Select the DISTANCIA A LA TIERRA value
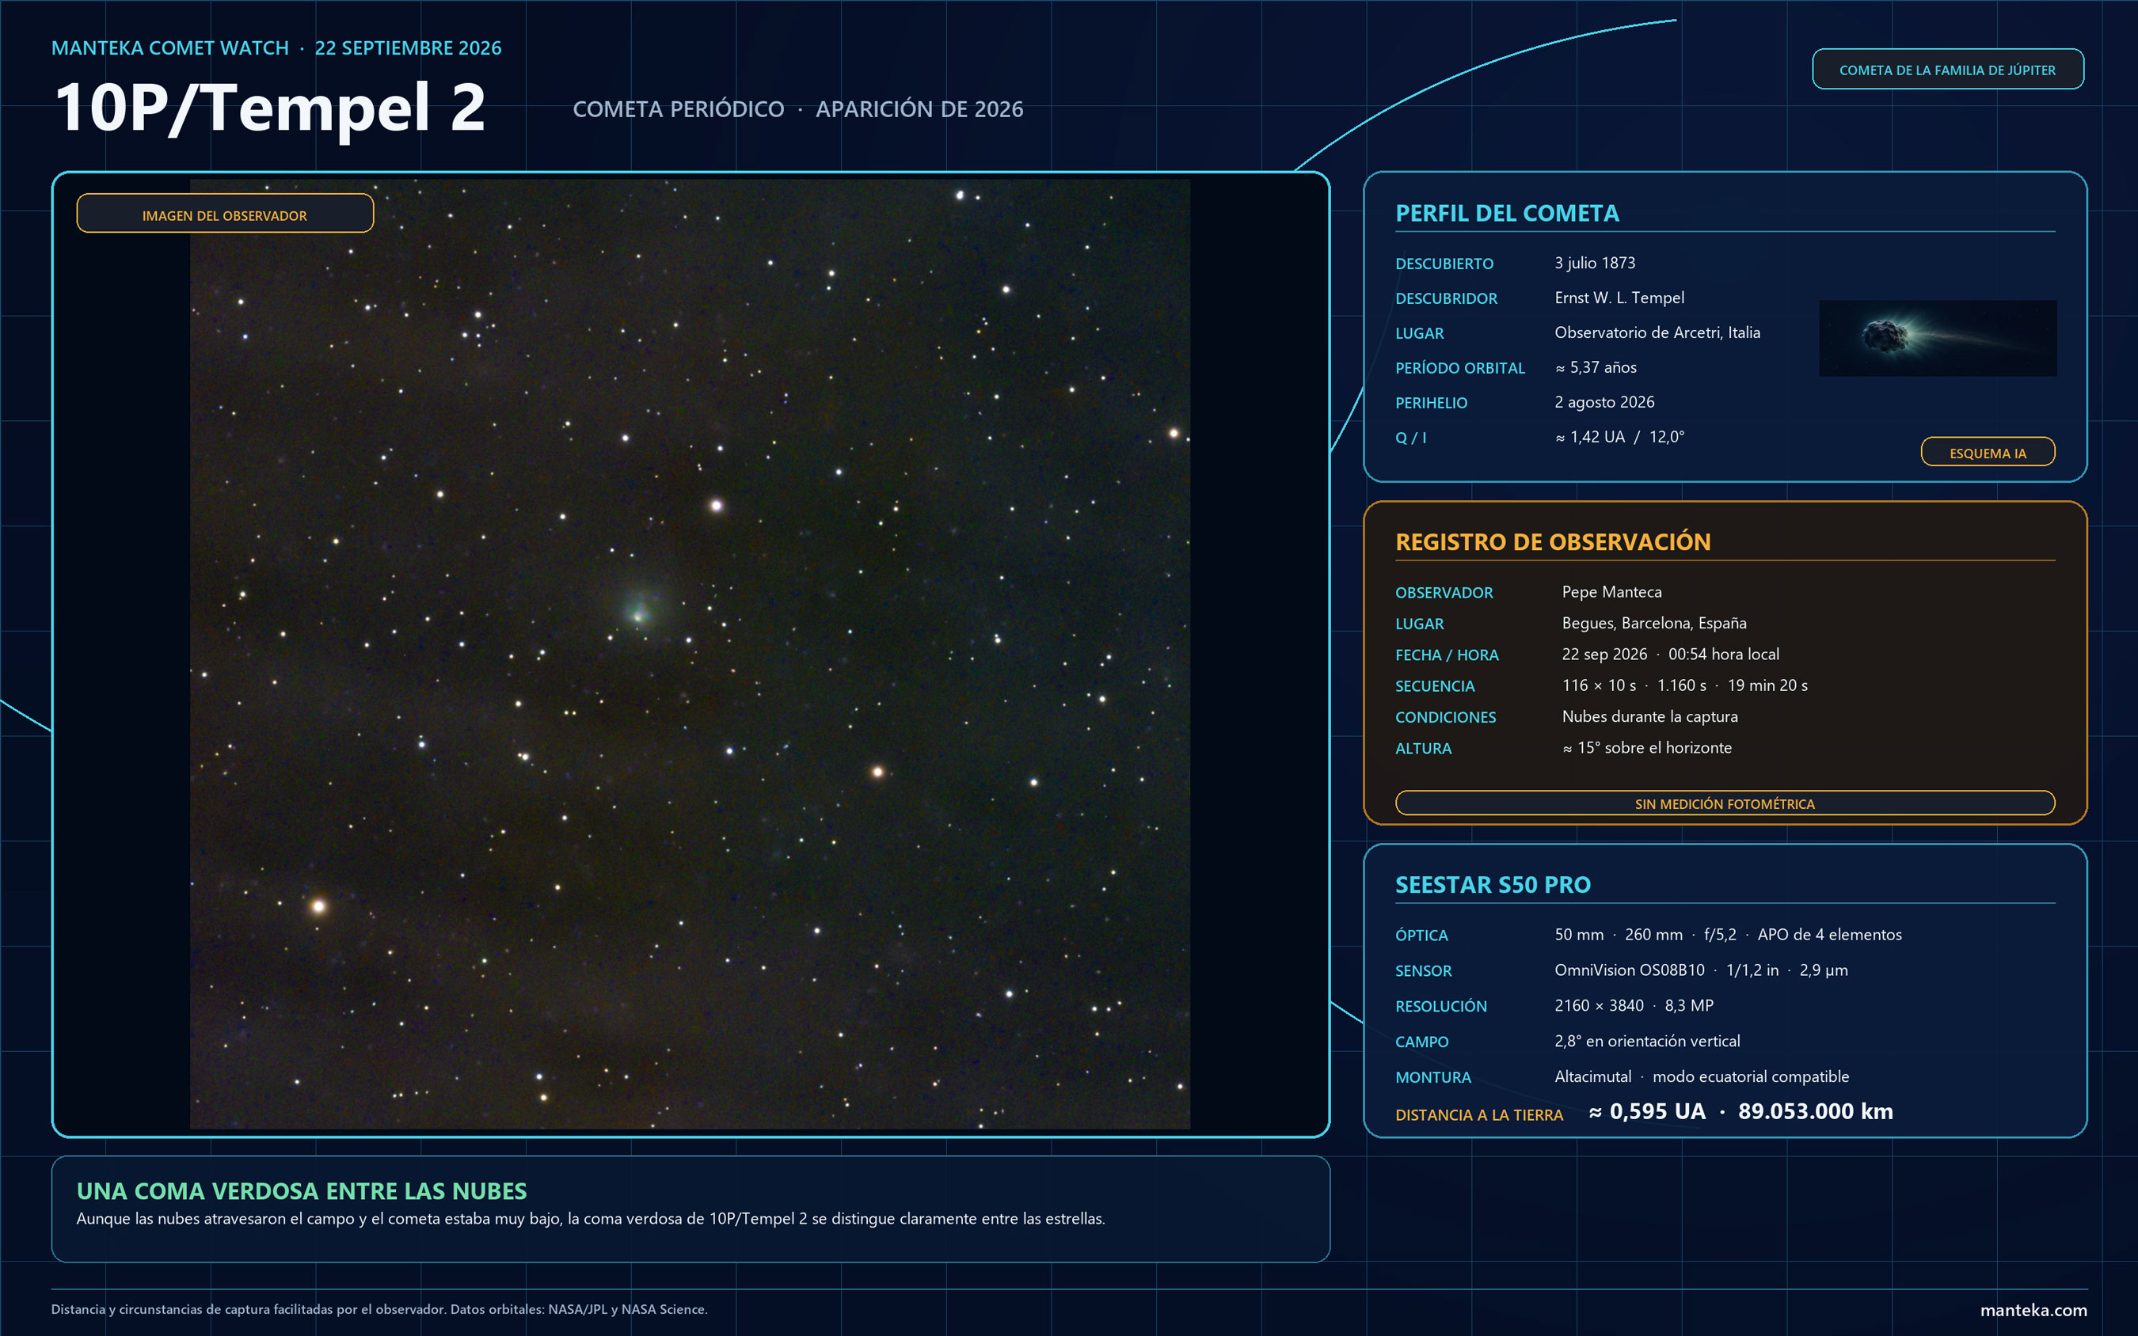Image resolution: width=2138 pixels, height=1336 pixels. tap(1740, 1111)
